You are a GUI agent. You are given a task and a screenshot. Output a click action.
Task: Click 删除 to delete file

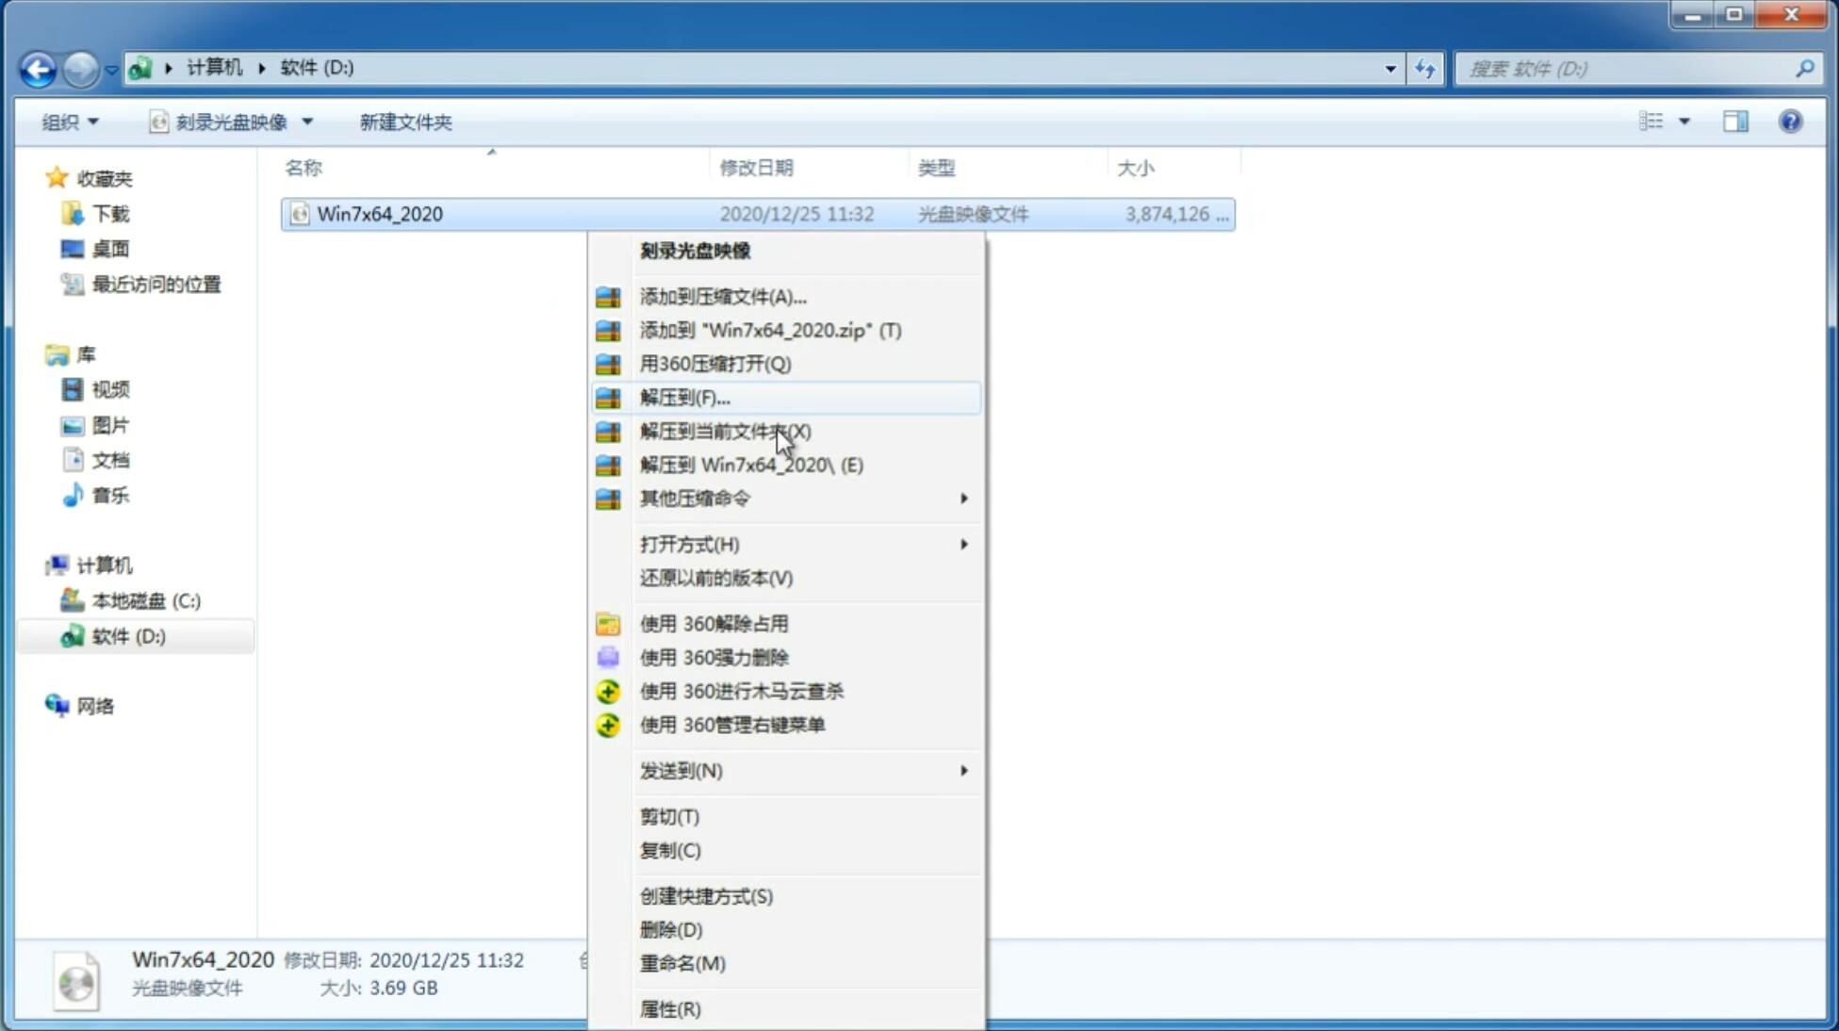[x=671, y=930]
